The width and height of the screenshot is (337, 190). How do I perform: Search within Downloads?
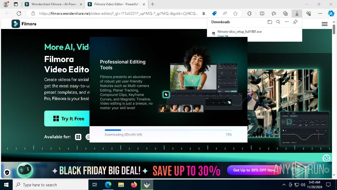[278, 22]
